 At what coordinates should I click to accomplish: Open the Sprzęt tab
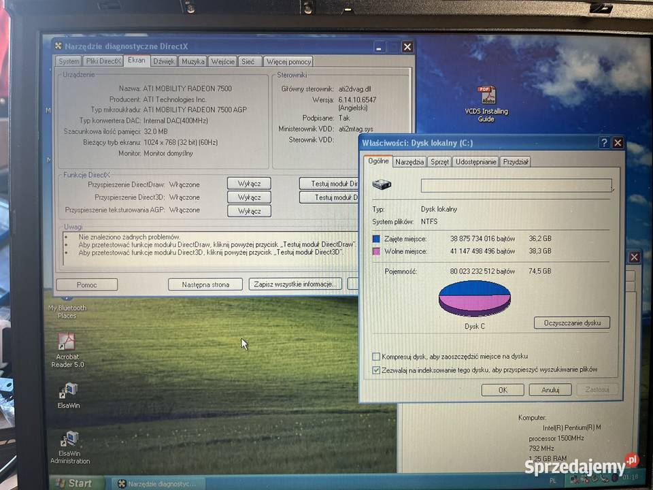(x=439, y=162)
